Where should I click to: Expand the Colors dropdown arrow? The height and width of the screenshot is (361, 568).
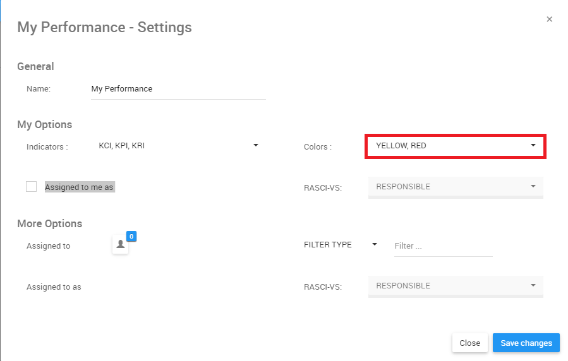(x=533, y=145)
